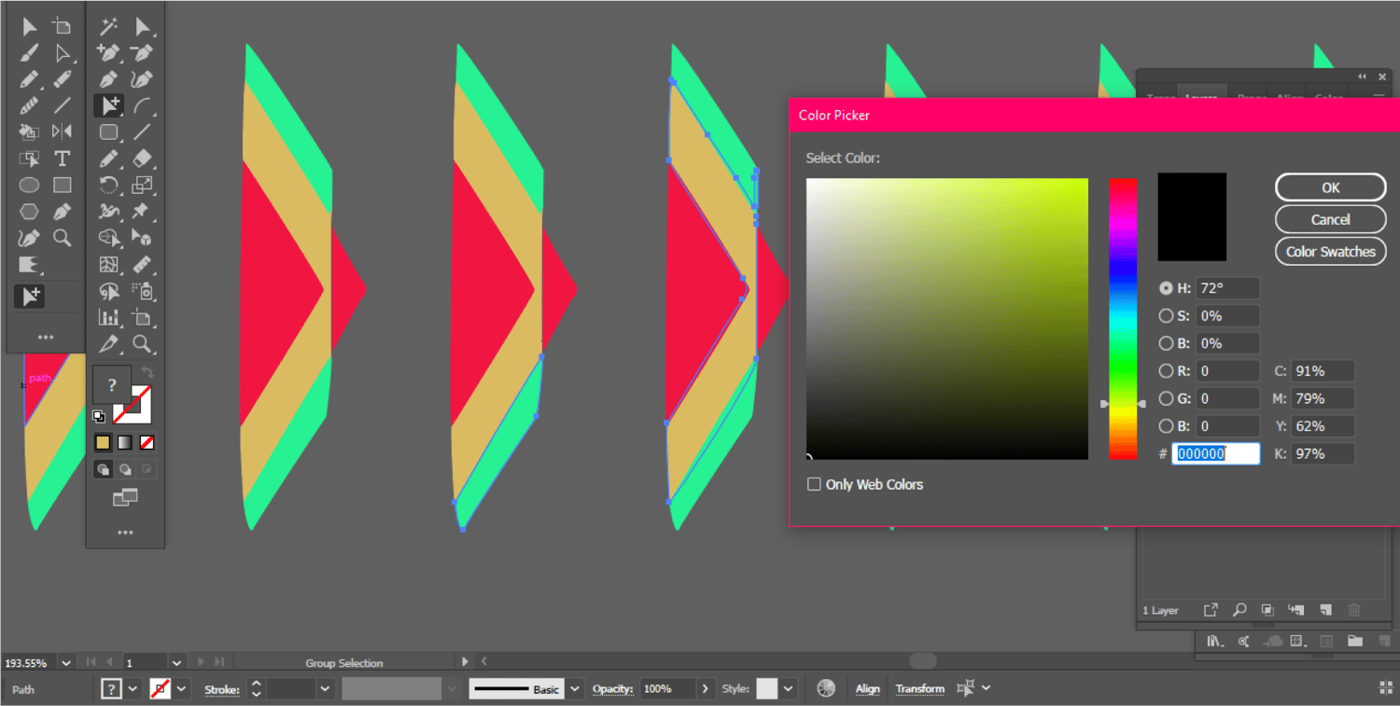Click OK in the Color Picker
The image size is (1400, 706).
coord(1330,187)
